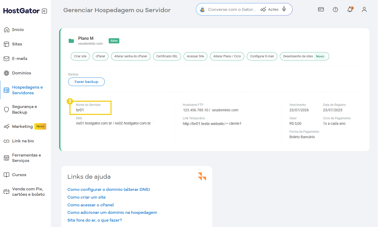The image size is (378, 227).
Task: Open the Como criar um site link
Action: point(86,197)
